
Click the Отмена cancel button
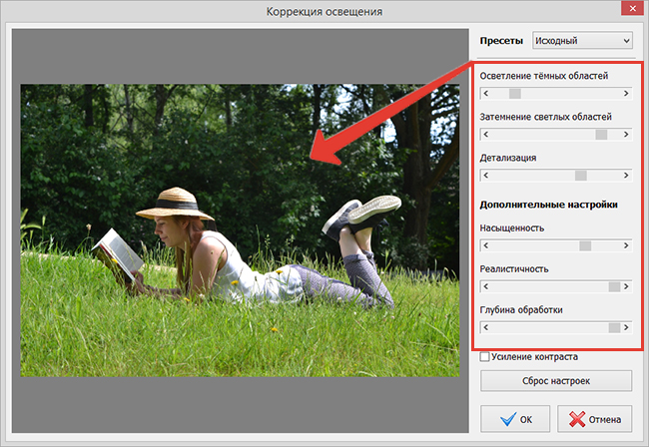pos(594,419)
